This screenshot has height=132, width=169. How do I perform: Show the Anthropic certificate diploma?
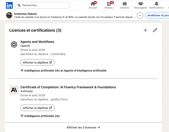click(37, 108)
